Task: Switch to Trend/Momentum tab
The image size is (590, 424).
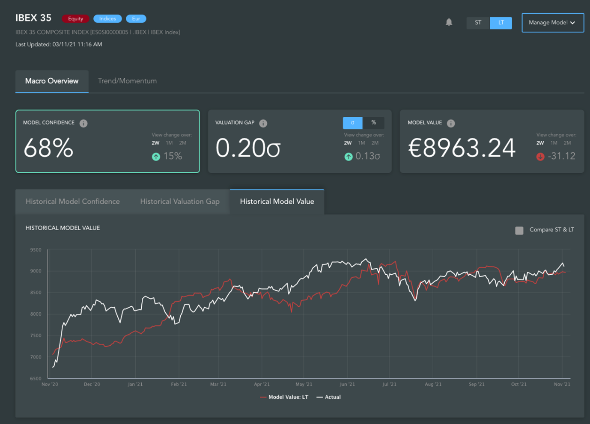Action: pos(127,81)
